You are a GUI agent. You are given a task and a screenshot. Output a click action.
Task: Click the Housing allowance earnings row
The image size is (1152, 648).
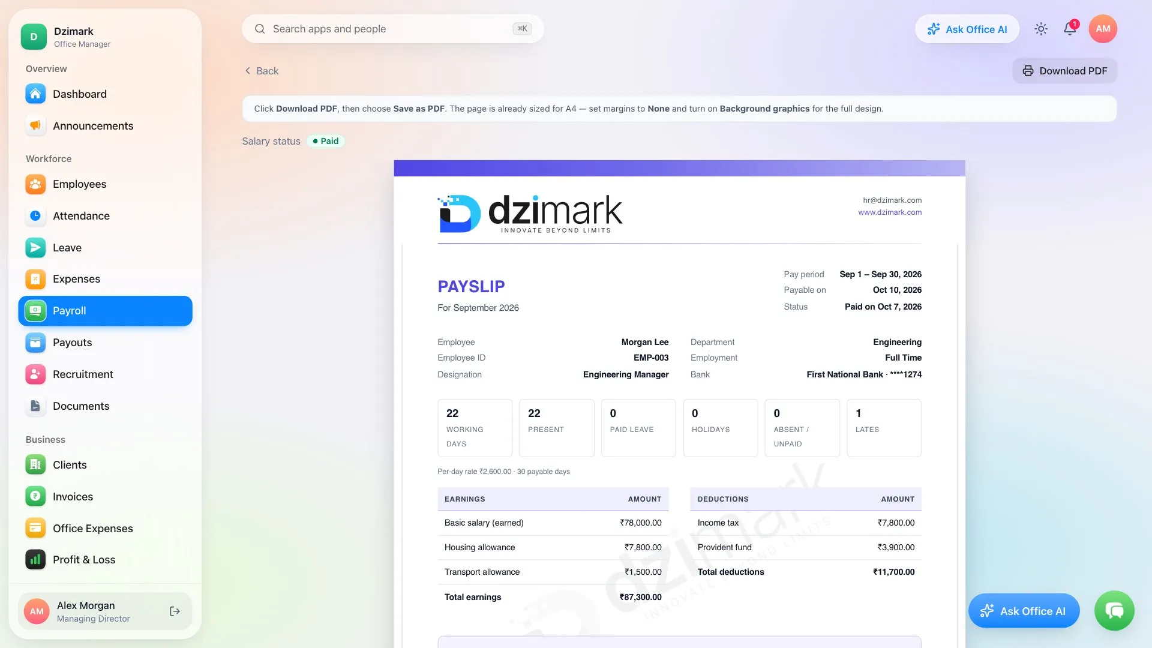pos(553,548)
